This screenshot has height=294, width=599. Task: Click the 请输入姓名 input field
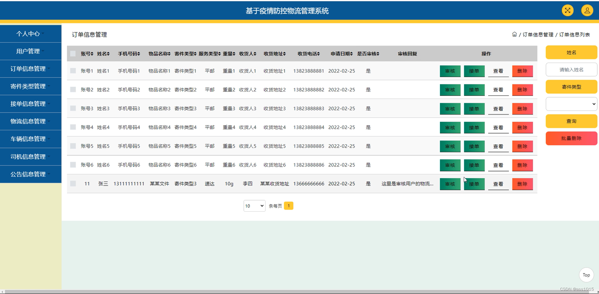pos(571,70)
